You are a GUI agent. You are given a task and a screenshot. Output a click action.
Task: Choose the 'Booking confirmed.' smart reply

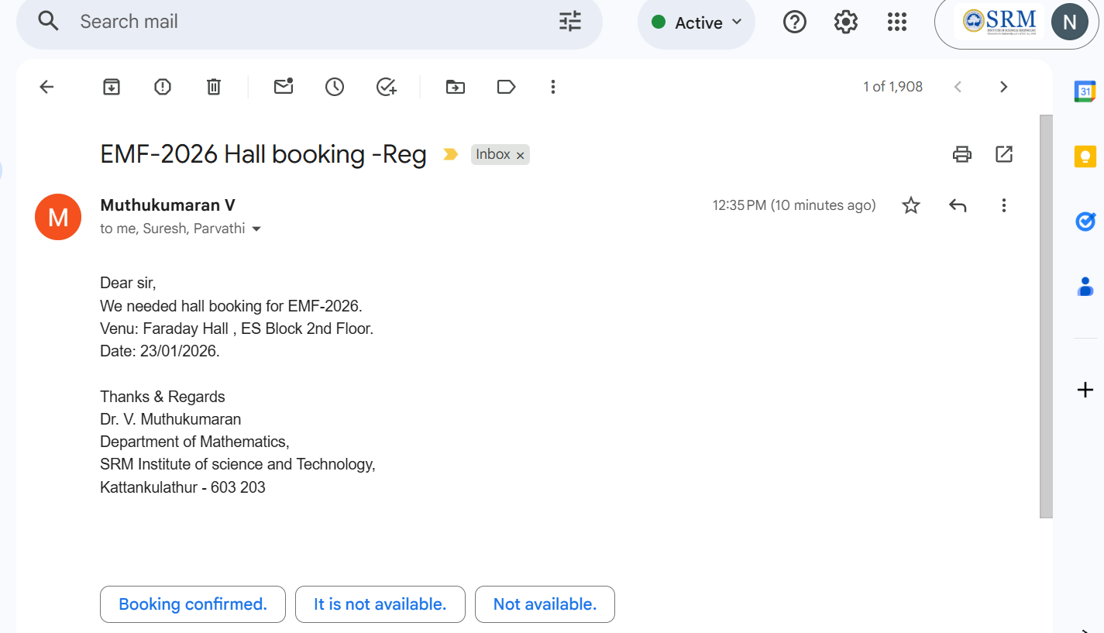(x=193, y=604)
